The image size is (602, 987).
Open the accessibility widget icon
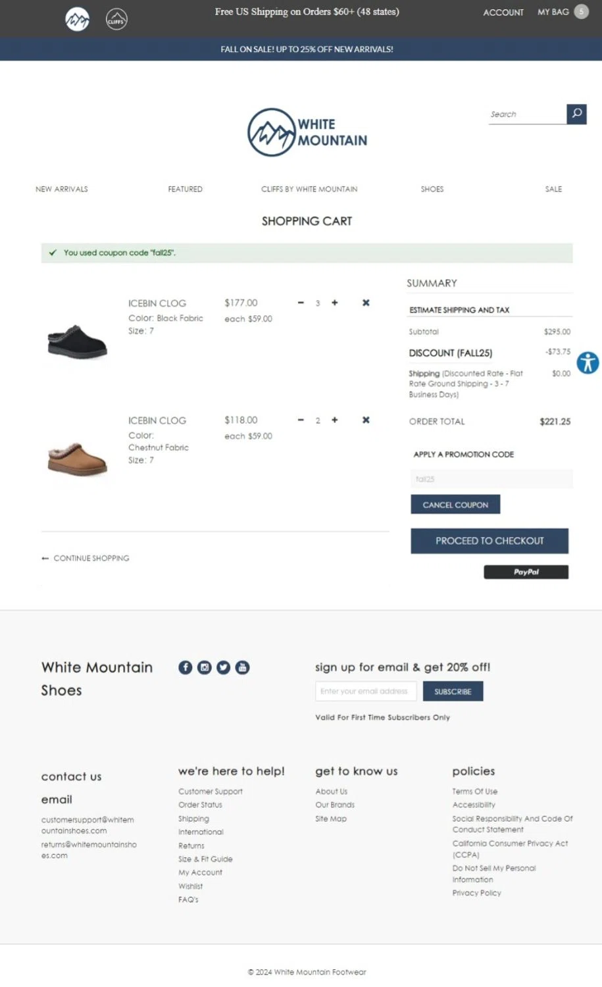point(588,363)
